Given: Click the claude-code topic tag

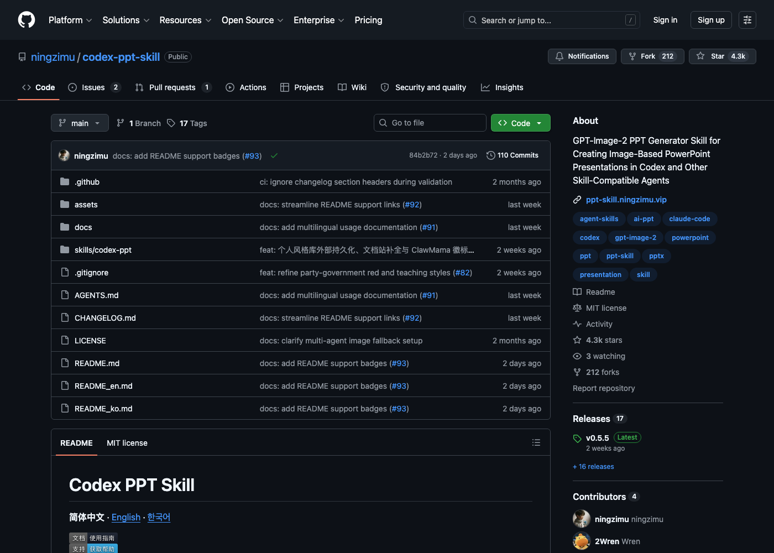Looking at the screenshot, I should (689, 219).
